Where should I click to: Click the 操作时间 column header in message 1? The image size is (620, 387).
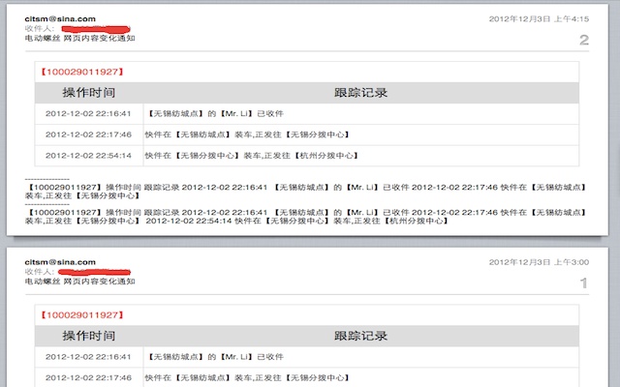click(x=88, y=336)
